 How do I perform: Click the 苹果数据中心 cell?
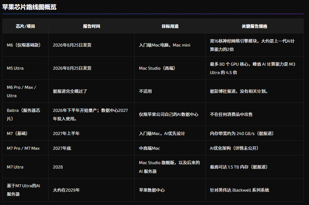point(170,190)
